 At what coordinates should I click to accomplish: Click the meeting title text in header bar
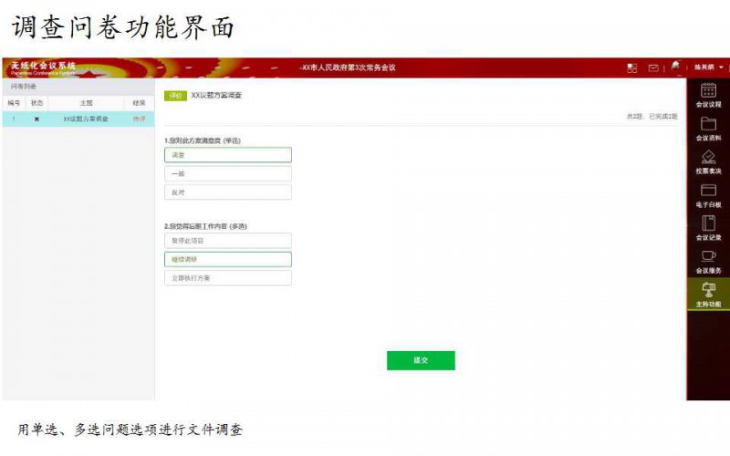click(x=348, y=67)
